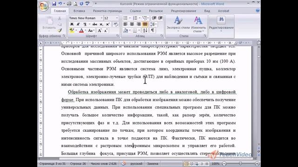Viewport: 298px width, 167px height.
Task: Open the font size 12 dropdown
Action: (117, 18)
